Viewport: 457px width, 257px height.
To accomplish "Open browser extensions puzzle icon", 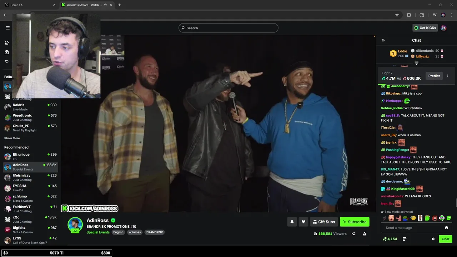I will 409,15.
